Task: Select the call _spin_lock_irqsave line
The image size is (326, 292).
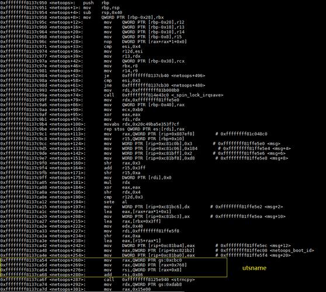Action: pos(112,95)
